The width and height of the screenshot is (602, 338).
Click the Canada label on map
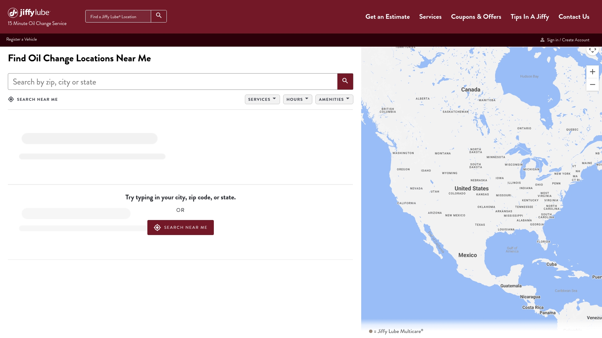pyautogui.click(x=471, y=90)
